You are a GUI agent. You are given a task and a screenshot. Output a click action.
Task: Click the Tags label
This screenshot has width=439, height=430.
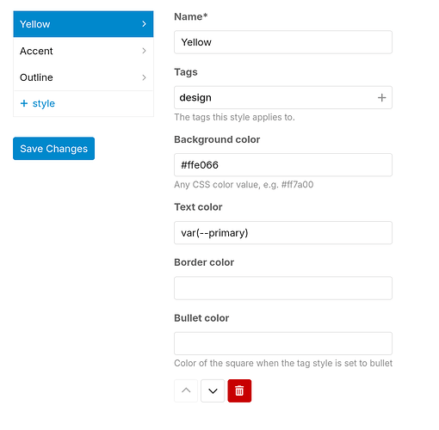point(186,72)
